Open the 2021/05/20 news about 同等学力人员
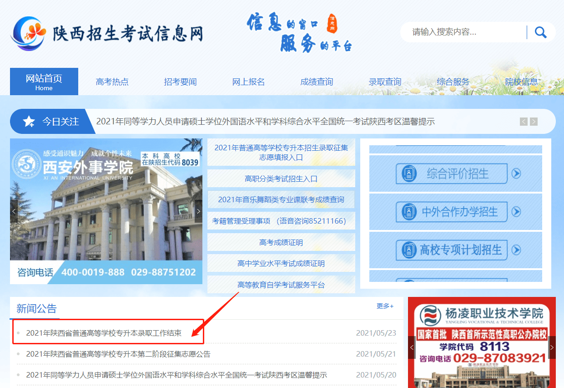The height and width of the screenshot is (388, 564). tap(176, 375)
